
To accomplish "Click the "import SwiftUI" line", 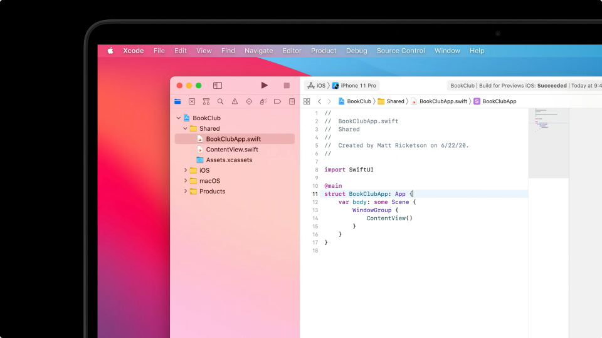I will pyautogui.click(x=349, y=170).
